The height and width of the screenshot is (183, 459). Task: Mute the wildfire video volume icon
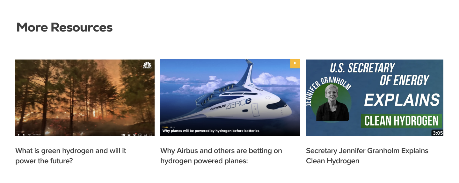click(29, 135)
